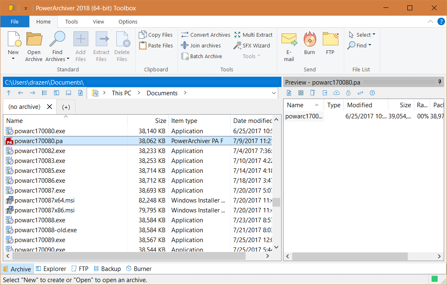Open Archive from the ribbon
447x285 pixels.
coord(34,47)
